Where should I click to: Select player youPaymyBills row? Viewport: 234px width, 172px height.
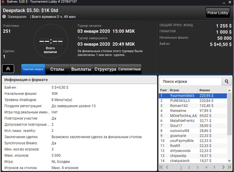[193, 141]
